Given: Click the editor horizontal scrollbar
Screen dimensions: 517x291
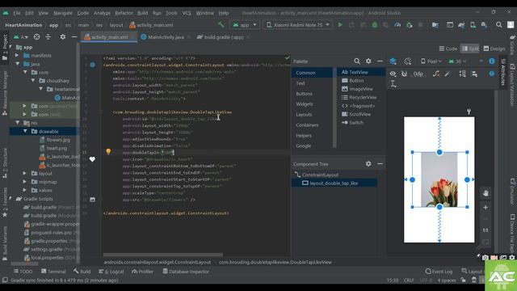Looking at the screenshot, I should [x=163, y=255].
